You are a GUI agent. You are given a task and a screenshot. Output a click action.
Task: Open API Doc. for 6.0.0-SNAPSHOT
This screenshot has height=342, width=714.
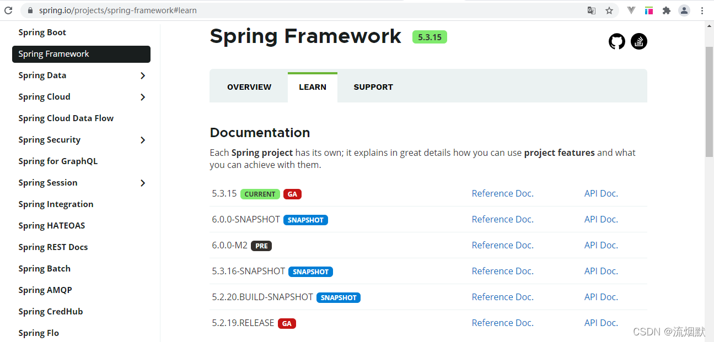pyautogui.click(x=601, y=219)
